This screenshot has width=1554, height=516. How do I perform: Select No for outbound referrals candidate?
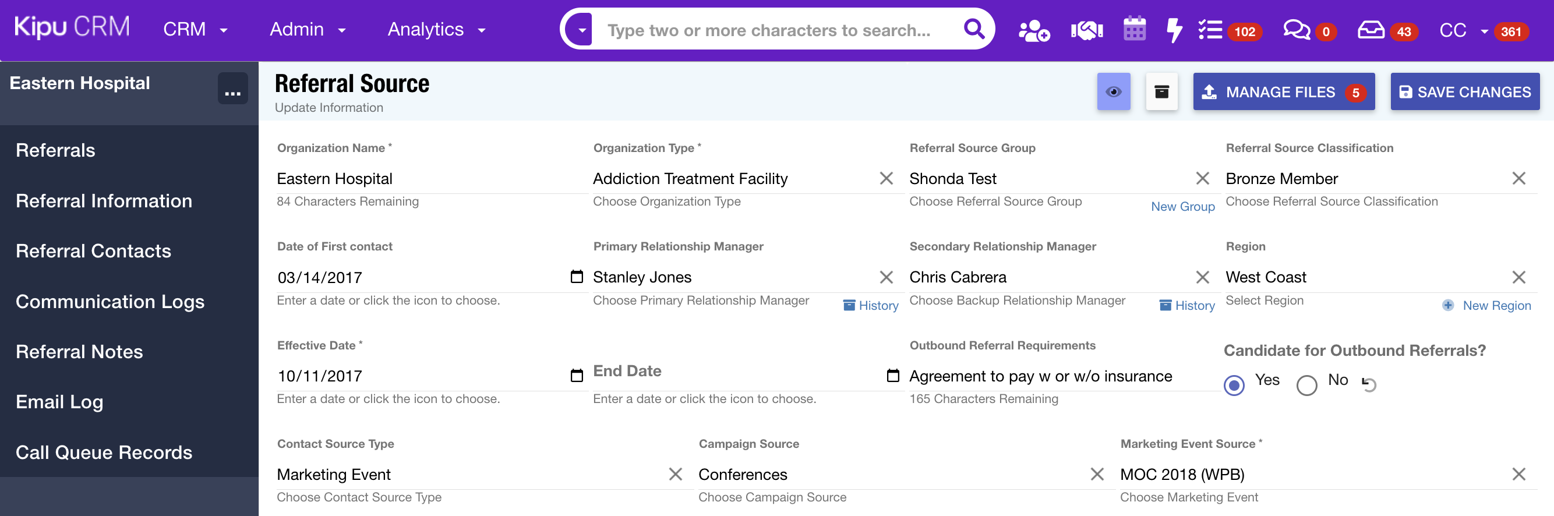point(1306,384)
